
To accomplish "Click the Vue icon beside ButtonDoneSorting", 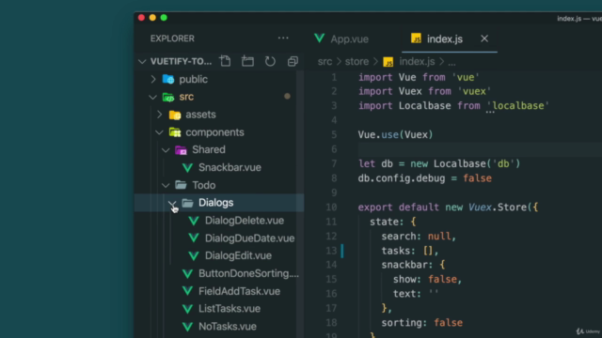I will (x=187, y=273).
